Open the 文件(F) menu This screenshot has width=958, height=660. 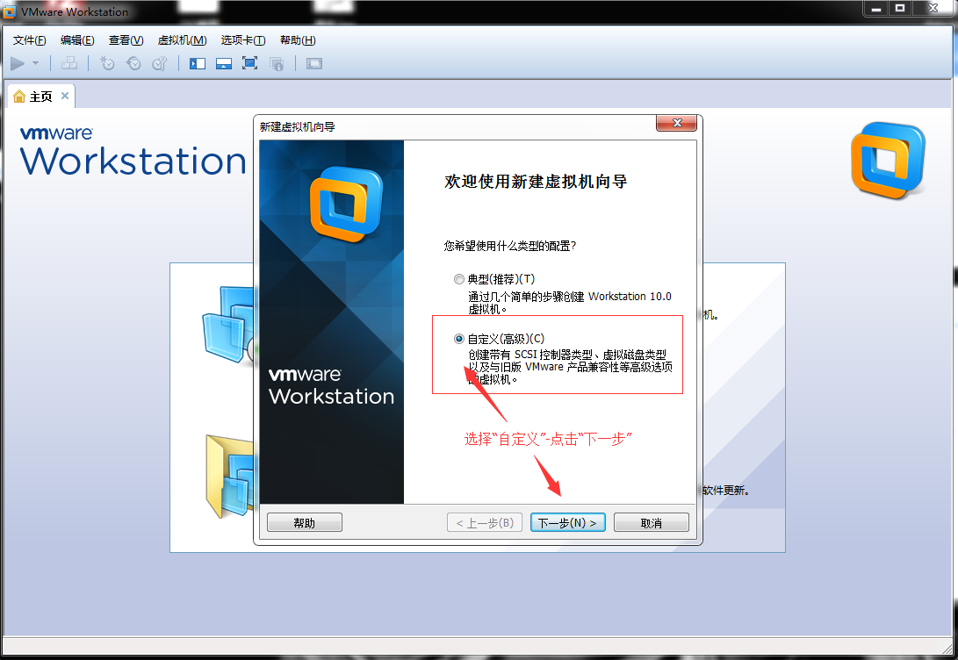click(x=29, y=40)
